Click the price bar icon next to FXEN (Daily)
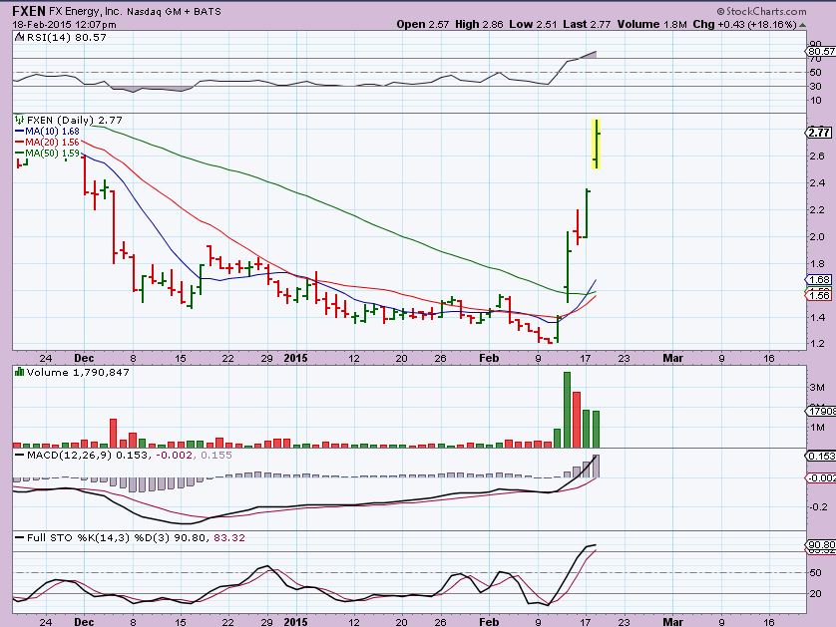Screen dimensions: 836x627 (x=19, y=120)
